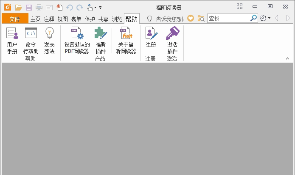Open search settings gear icon
The height and width of the screenshot is (182, 295).
pos(263,18)
